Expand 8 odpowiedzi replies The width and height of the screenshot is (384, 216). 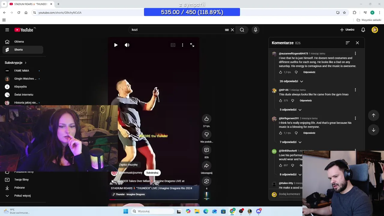290,175
